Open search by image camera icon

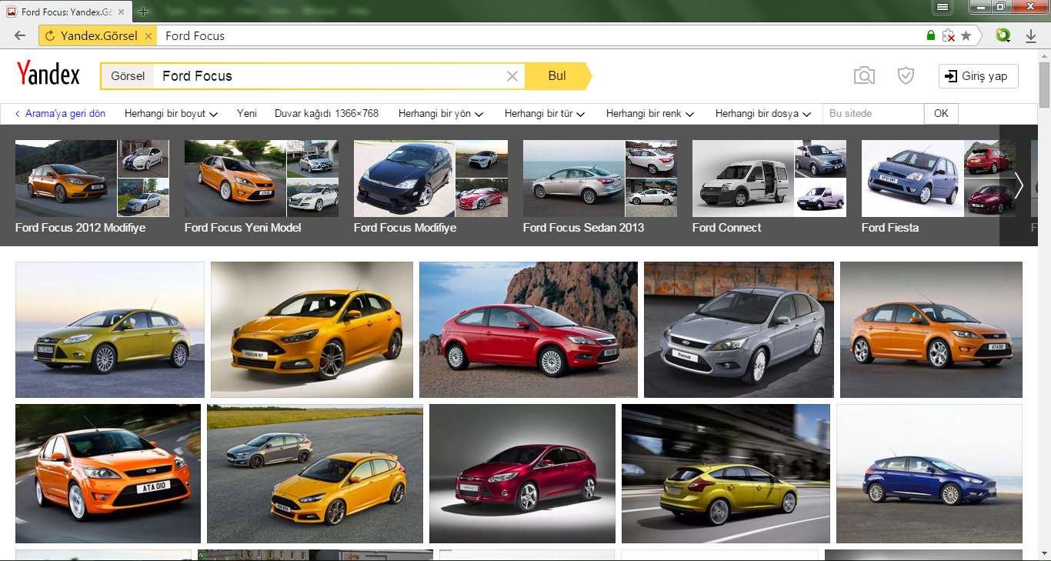[864, 75]
